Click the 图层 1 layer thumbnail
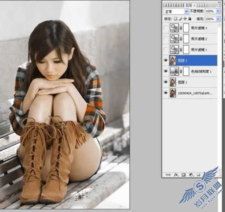Image resolution: width=225 pixels, height=212 pixels. coord(173,82)
